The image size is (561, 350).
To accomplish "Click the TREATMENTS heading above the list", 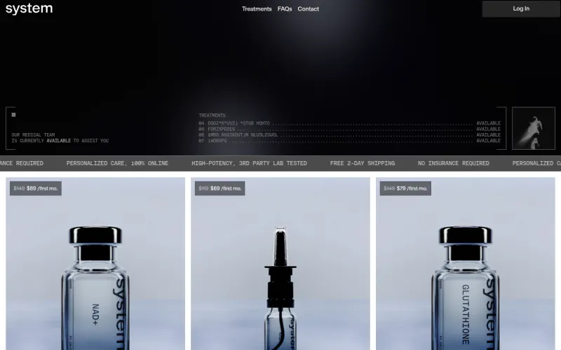I will [212, 115].
